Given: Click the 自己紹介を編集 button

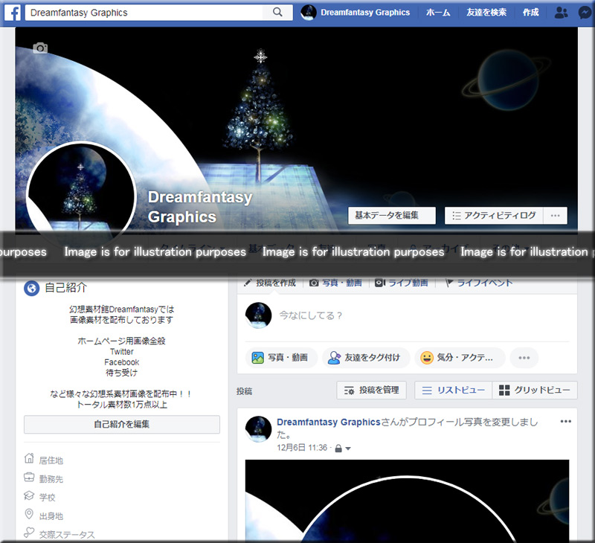Looking at the screenshot, I should click(122, 425).
